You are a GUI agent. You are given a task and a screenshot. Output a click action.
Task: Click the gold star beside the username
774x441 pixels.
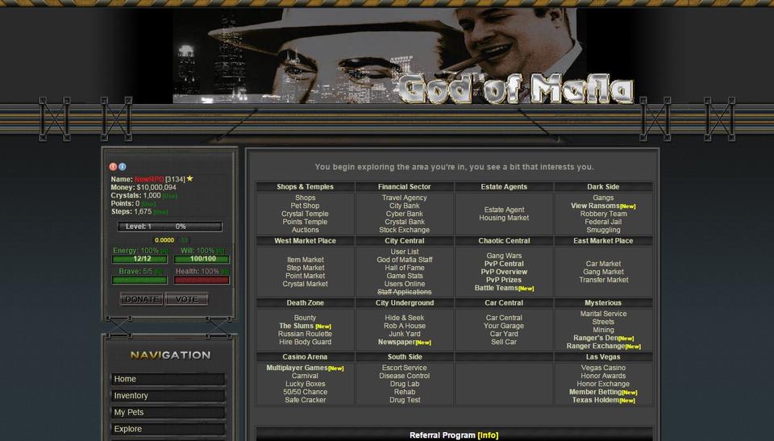(190, 179)
